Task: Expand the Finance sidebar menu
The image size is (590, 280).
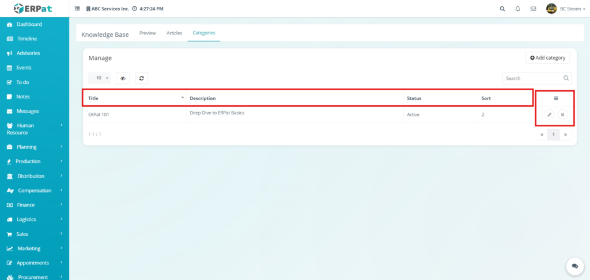Action: click(34, 205)
